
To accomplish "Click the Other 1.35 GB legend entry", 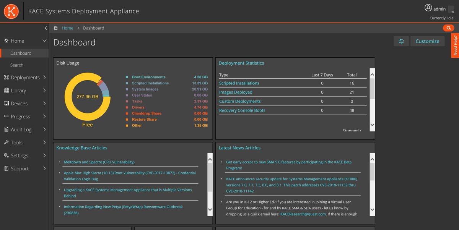I will click(x=167, y=125).
